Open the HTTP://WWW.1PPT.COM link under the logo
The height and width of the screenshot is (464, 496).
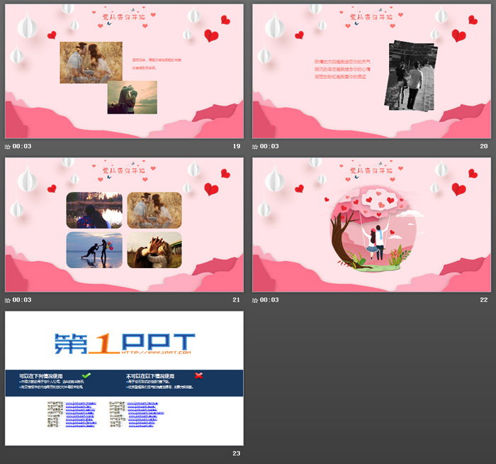tap(156, 352)
